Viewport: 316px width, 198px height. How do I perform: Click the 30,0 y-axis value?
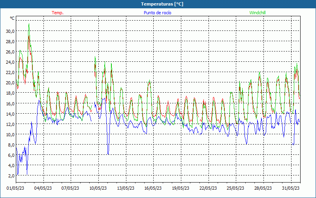tap(10, 31)
